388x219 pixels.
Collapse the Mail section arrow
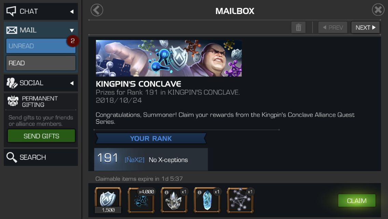[x=72, y=30]
